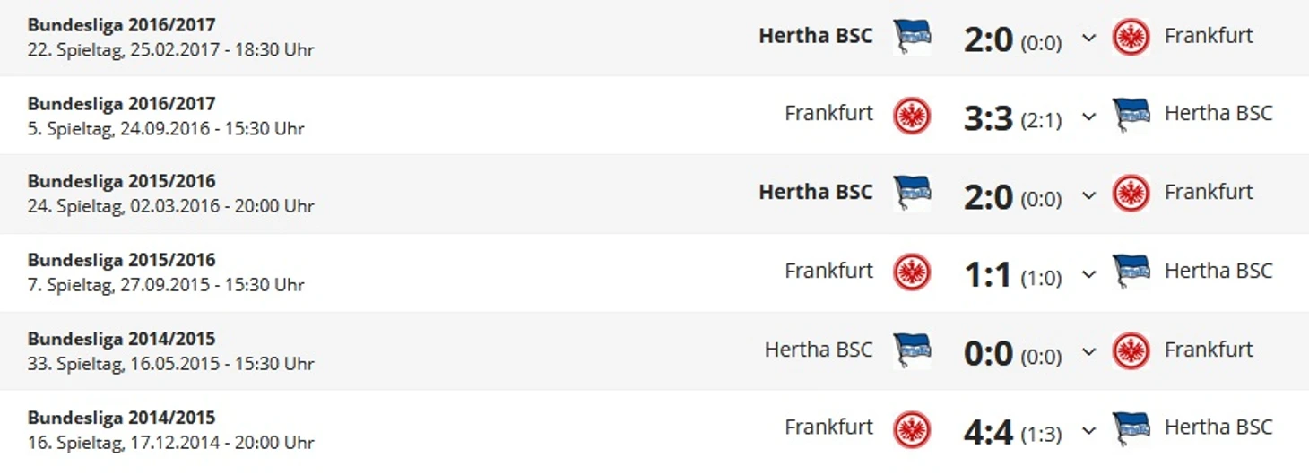Expand the 0:0 match details chevron
This screenshot has height=475, width=1309.
pos(1089,351)
